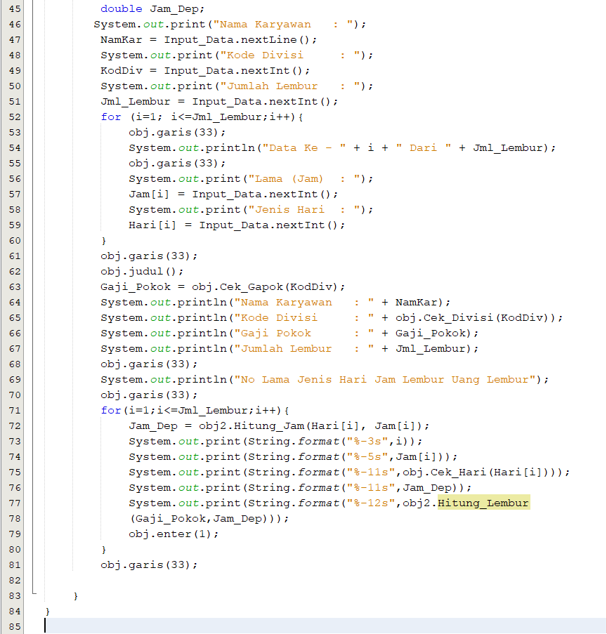
Task: Click the "%-3s" format string
Action: tap(367, 441)
